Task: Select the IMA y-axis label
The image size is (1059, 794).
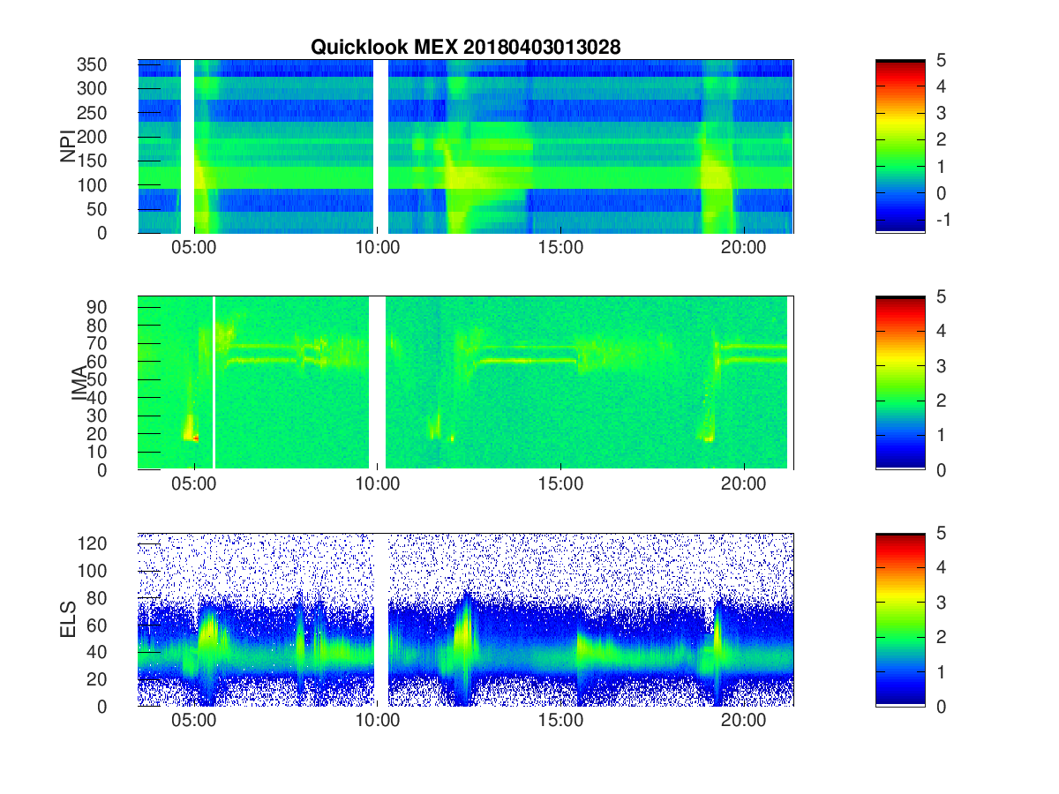Action: click(x=81, y=383)
